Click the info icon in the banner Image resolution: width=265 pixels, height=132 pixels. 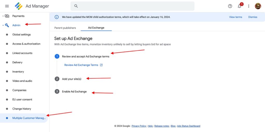(56, 17)
